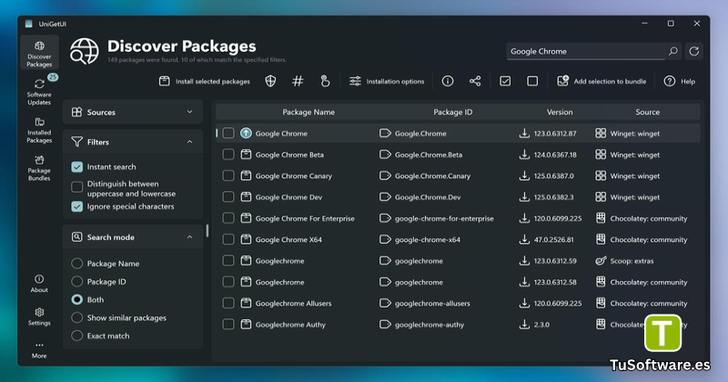
Task: Click the Winget source icon in Google Chrome row
Action: [x=601, y=133]
